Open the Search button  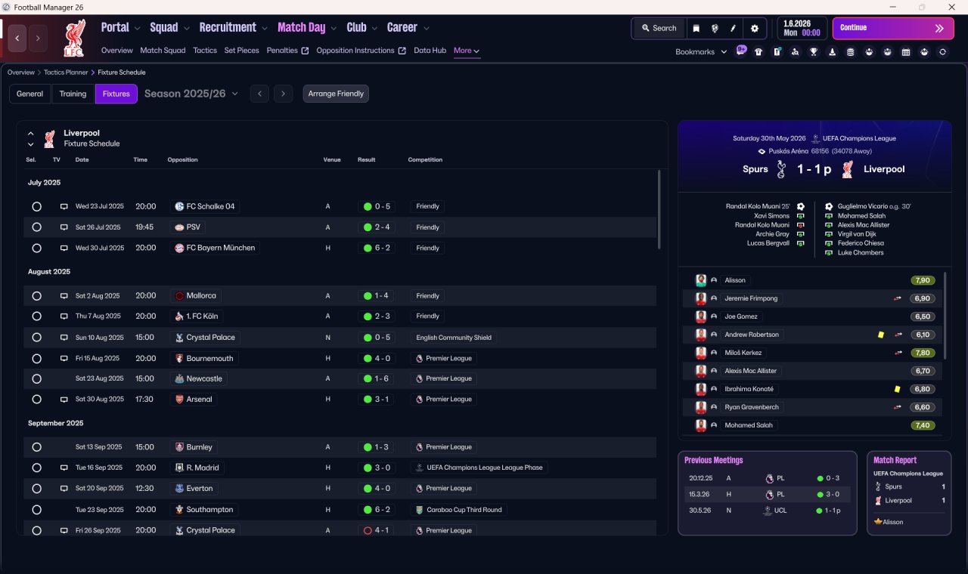(x=659, y=28)
